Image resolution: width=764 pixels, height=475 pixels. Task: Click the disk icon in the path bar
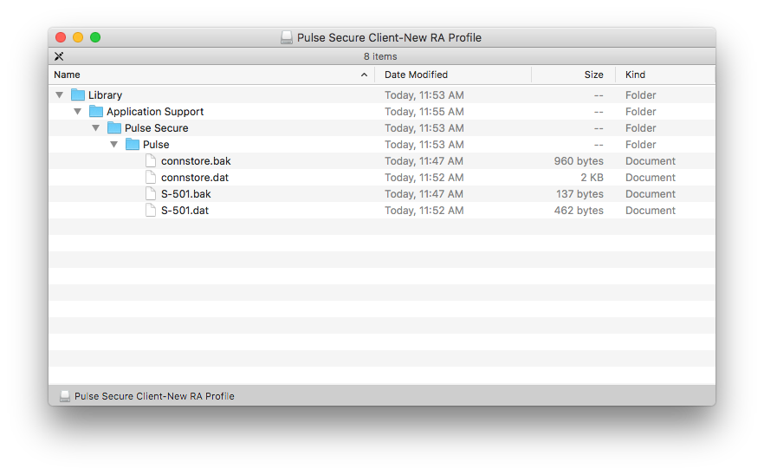click(x=65, y=396)
